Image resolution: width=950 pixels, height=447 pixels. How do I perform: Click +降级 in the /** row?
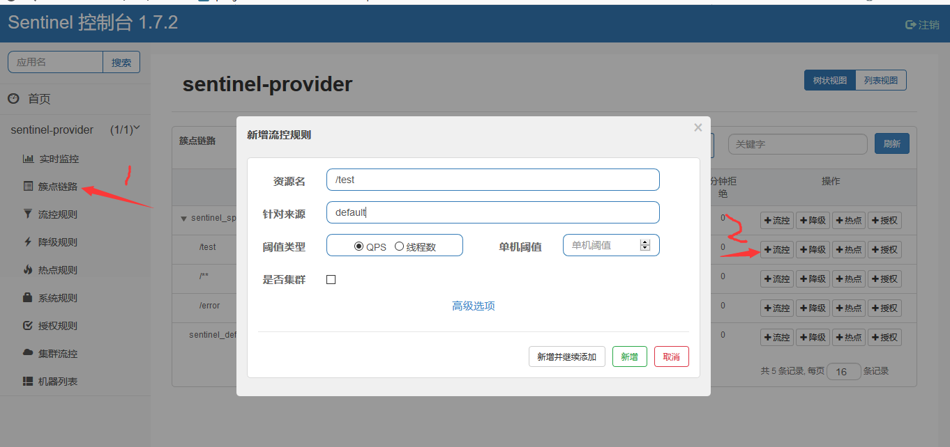click(x=813, y=279)
